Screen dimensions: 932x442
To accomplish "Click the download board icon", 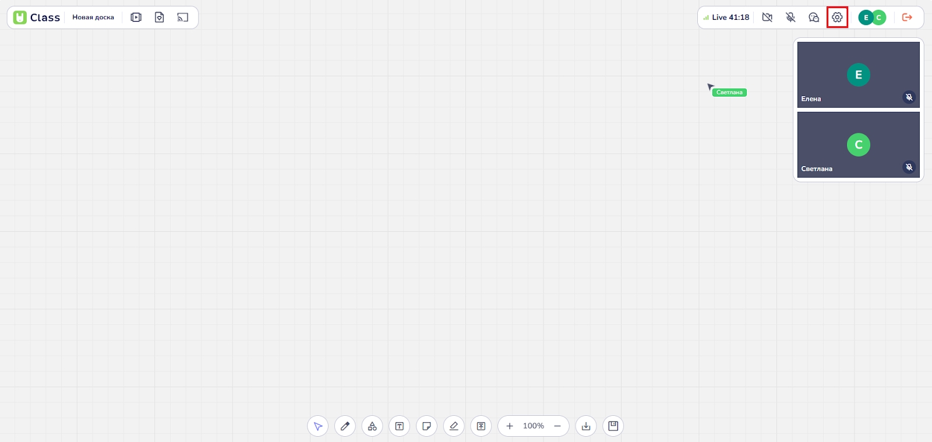I will (x=586, y=426).
